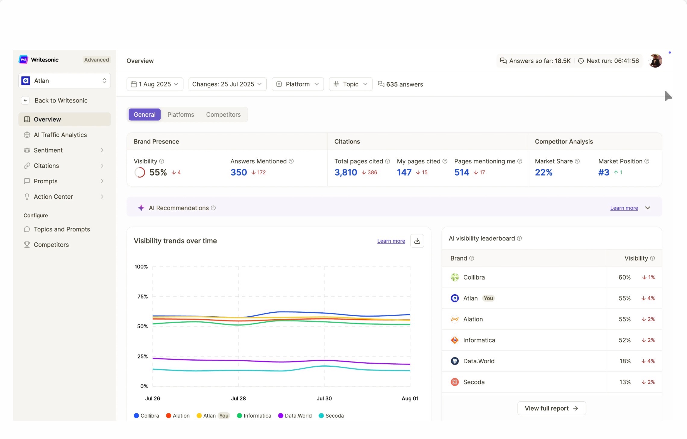687x439 pixels.
Task: Click the Next run clock icon
Action: pos(581,61)
